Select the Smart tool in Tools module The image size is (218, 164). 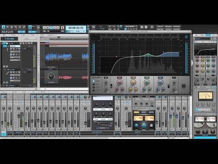coord(4,27)
